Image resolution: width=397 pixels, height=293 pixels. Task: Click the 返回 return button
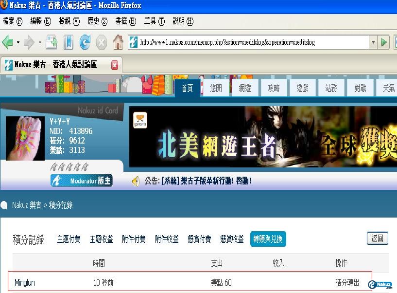[x=377, y=238]
